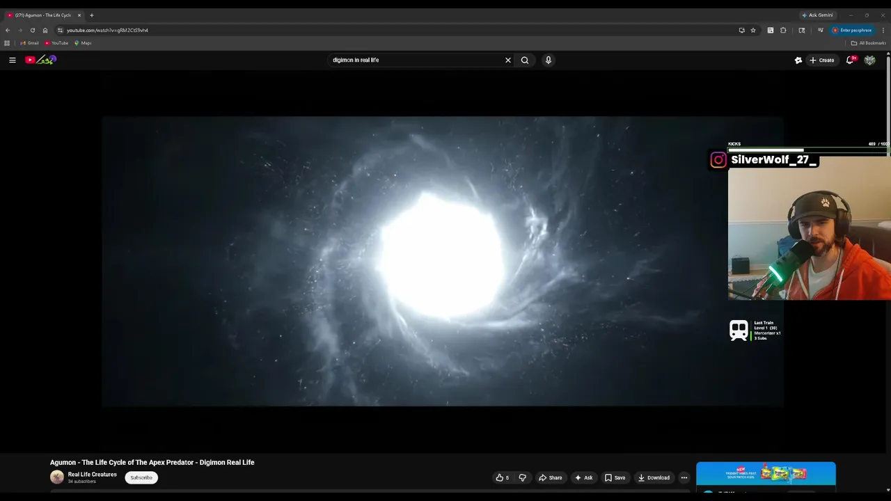Viewport: 891px width, 501px height.
Task: Click the Instagram logo on stream overlay
Action: click(718, 160)
